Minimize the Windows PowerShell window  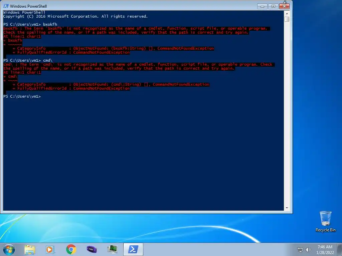[263, 6]
